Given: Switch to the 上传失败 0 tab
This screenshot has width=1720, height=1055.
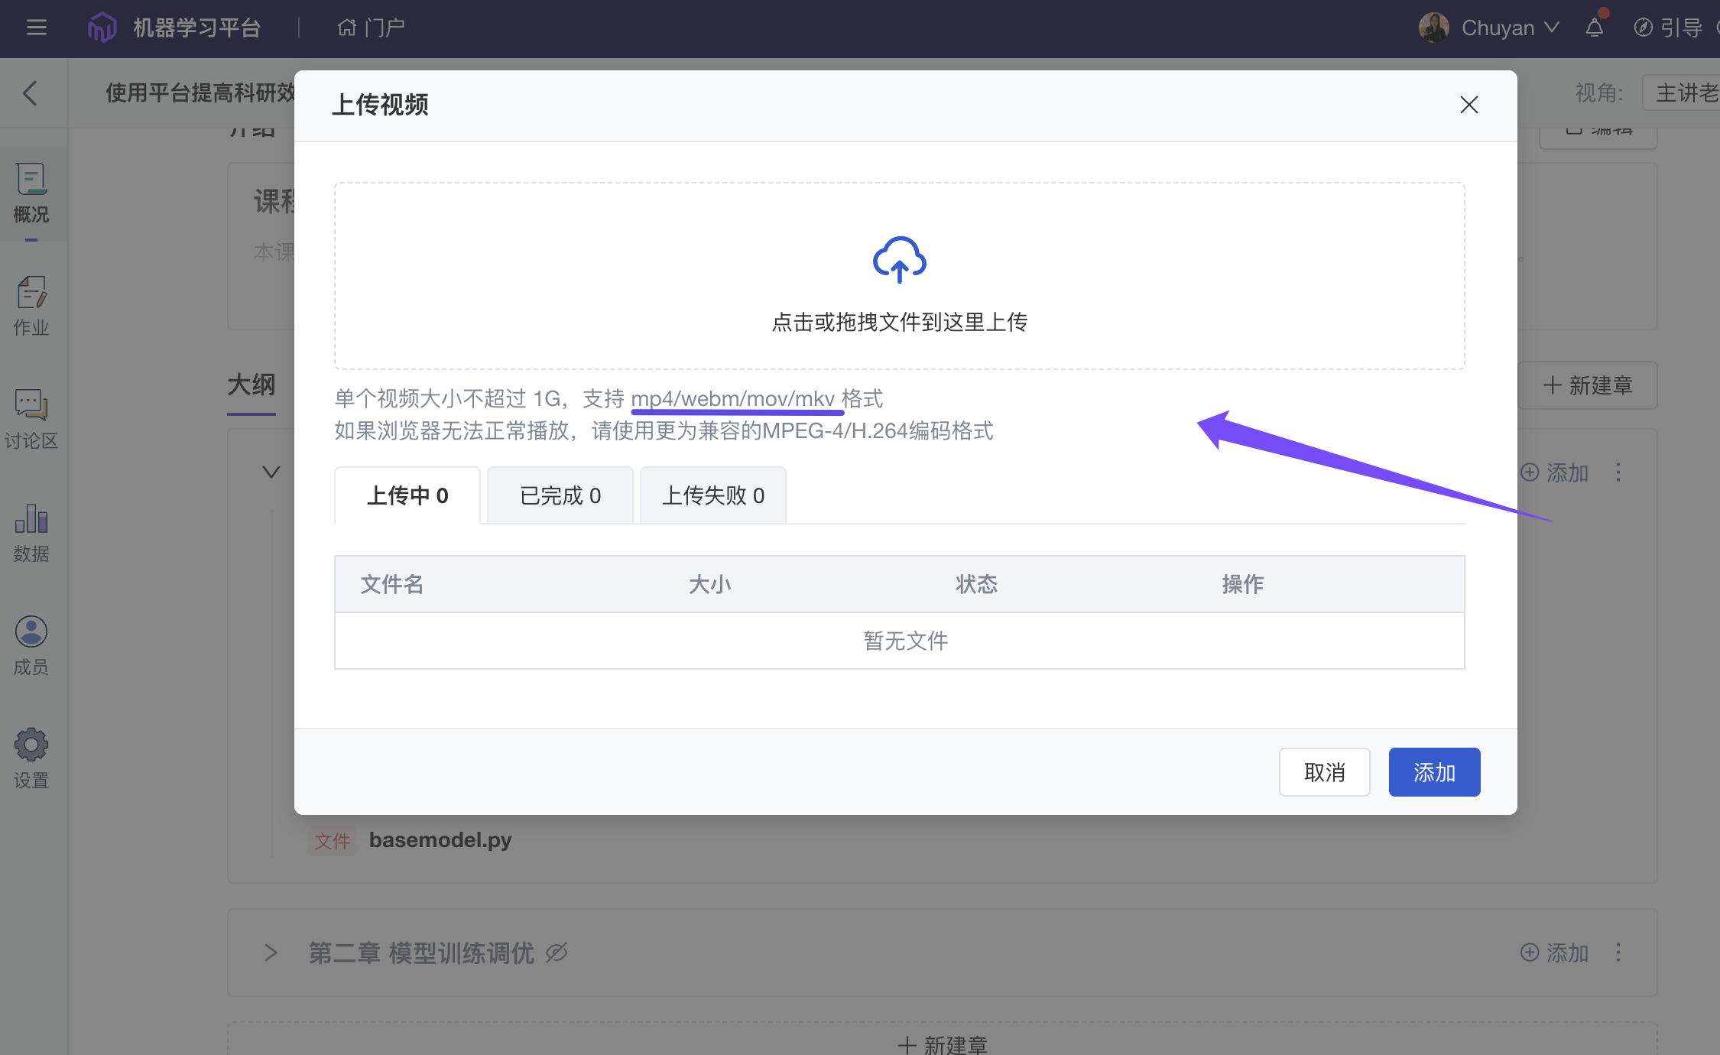Looking at the screenshot, I should 712,495.
